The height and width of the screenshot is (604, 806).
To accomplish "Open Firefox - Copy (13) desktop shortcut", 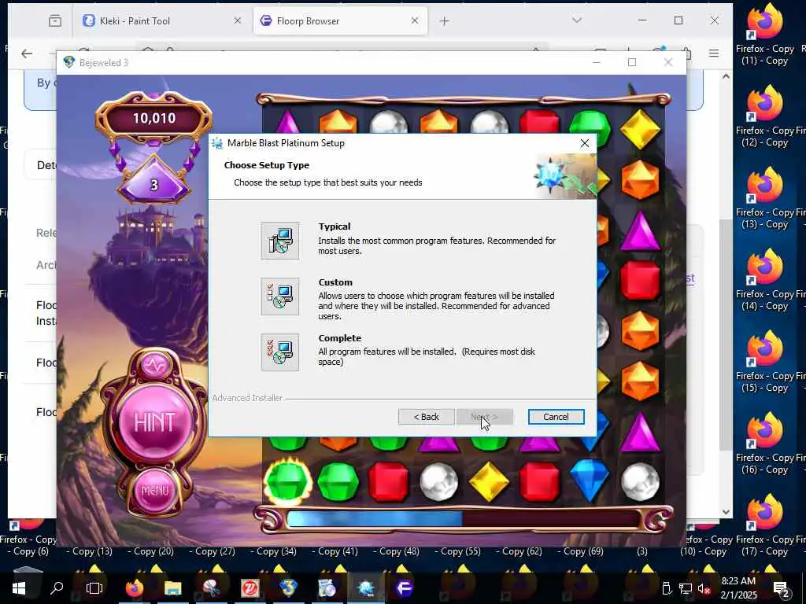I will point(765,197).
